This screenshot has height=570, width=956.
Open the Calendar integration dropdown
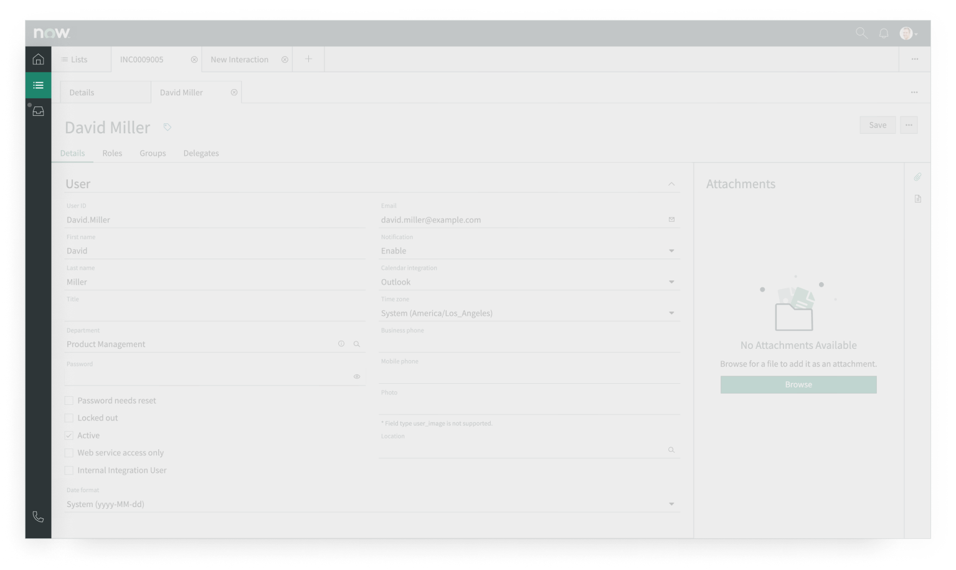pos(671,282)
